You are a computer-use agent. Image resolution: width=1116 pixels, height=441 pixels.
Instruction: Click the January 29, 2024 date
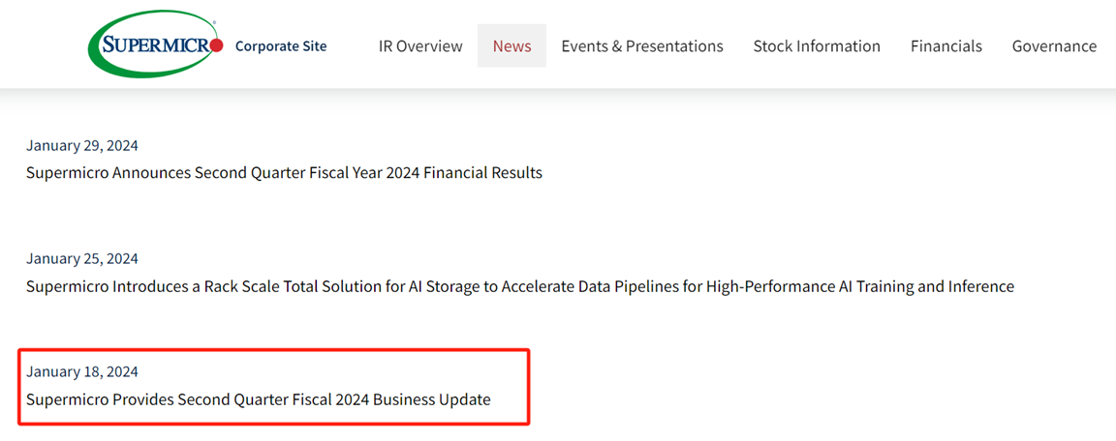(81, 146)
